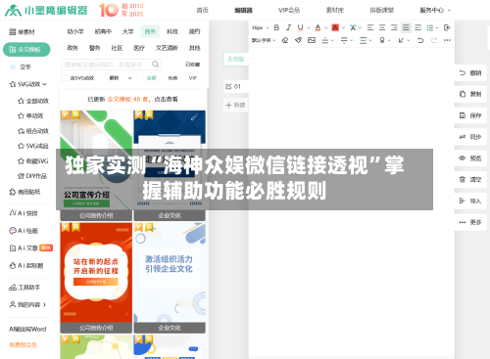Click 撤销 undo in right panel
Image resolution: width=490 pixels, height=359 pixels.
[x=470, y=72]
